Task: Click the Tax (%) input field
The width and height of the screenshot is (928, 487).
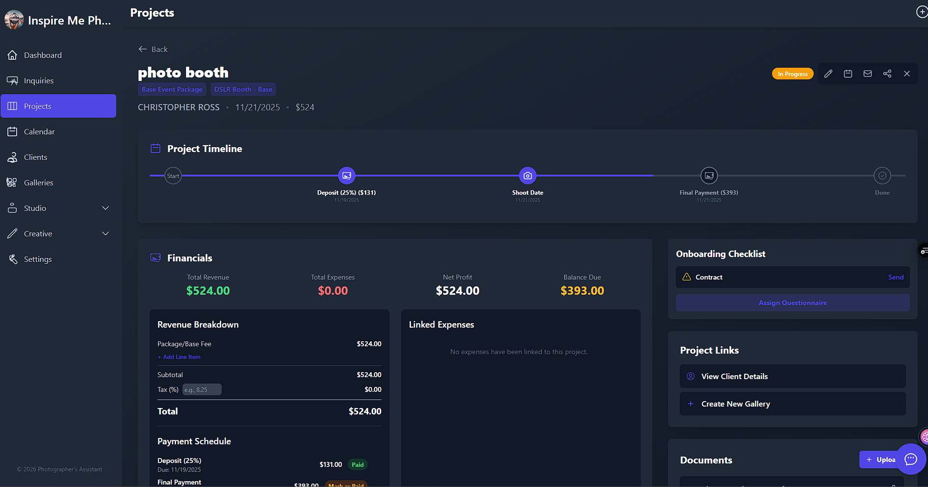Action: (x=202, y=389)
